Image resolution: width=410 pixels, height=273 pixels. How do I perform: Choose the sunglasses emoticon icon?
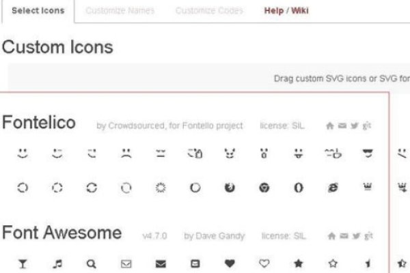click(368, 155)
